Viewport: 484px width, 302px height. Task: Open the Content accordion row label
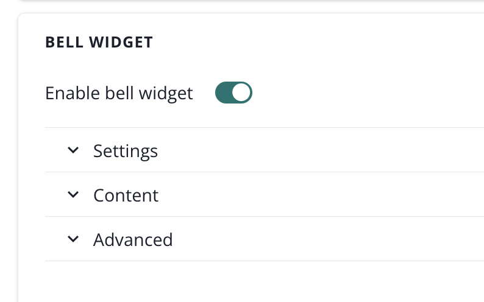point(126,195)
